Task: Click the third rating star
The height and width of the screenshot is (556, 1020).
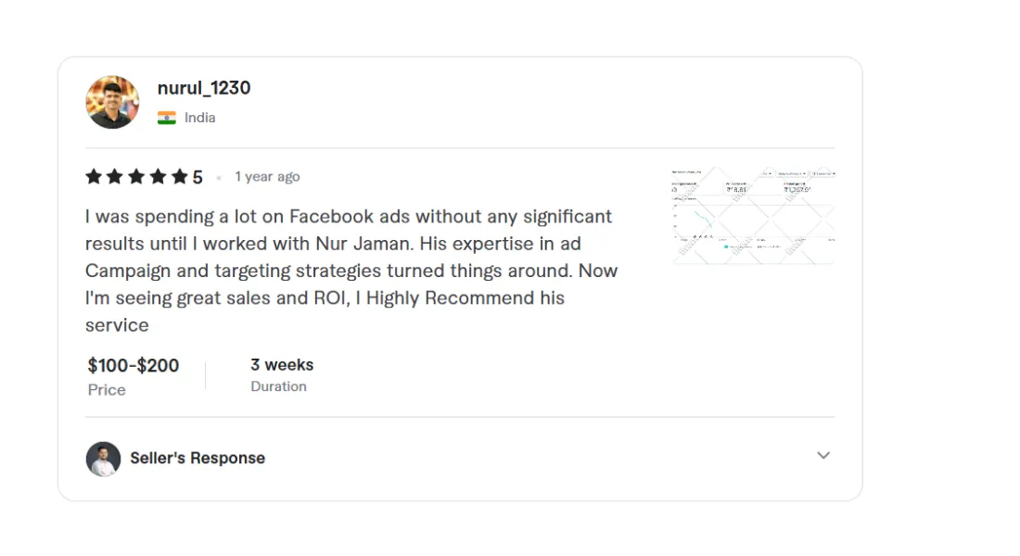Action: point(136,177)
